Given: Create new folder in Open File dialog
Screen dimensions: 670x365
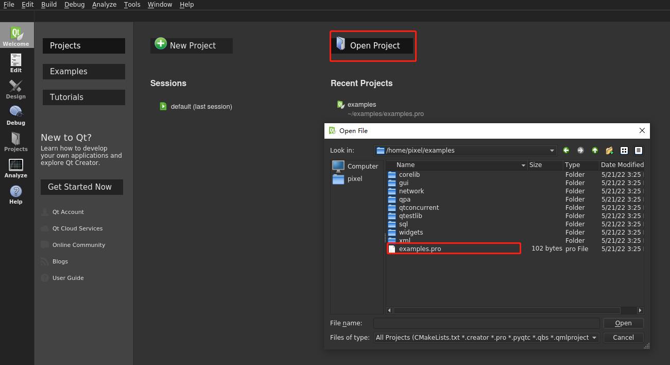Looking at the screenshot, I should click(x=609, y=151).
